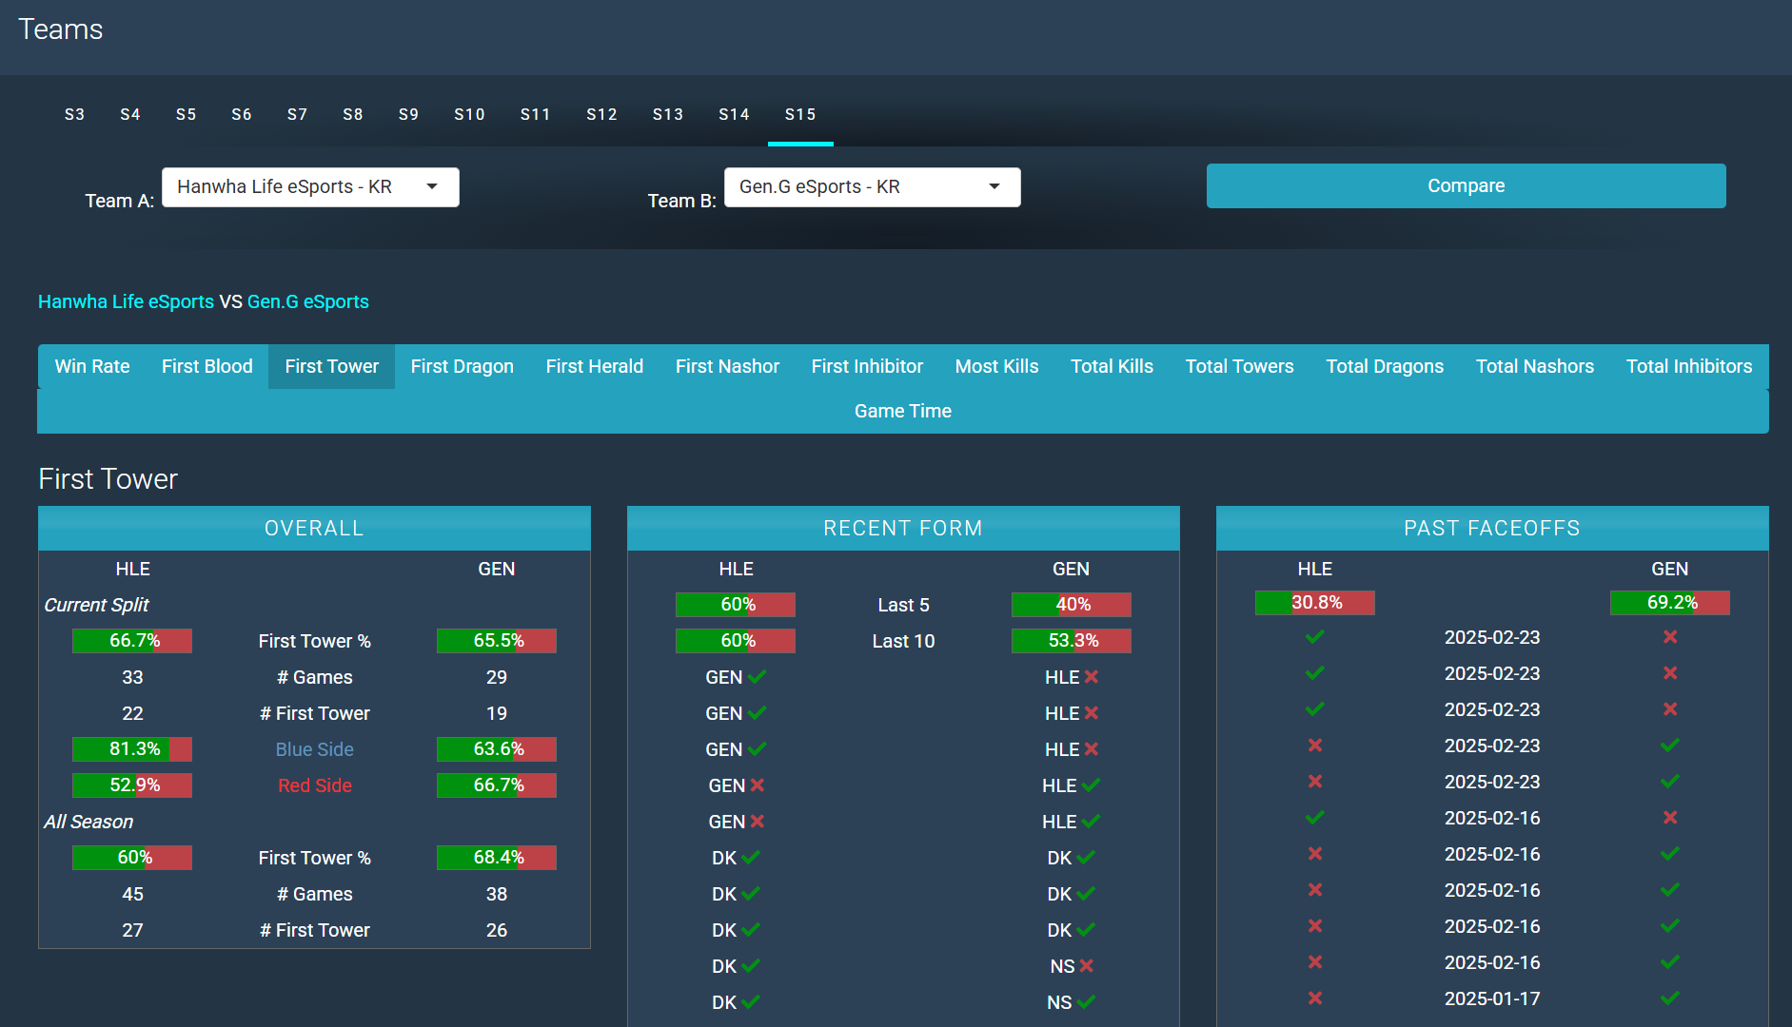
Task: Switch to the S10 season tab
Action: click(470, 114)
